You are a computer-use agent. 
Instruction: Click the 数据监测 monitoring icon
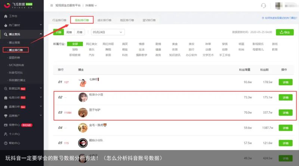point(6,89)
